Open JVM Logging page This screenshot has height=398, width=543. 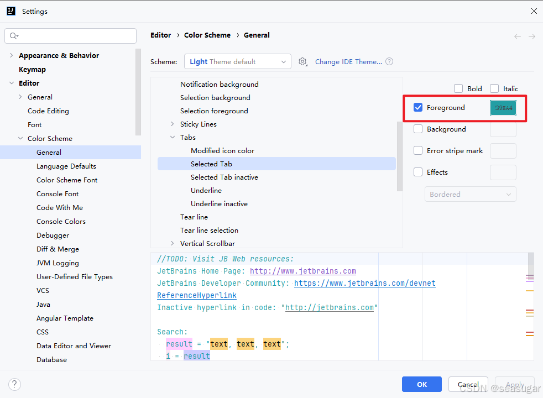[x=58, y=263]
